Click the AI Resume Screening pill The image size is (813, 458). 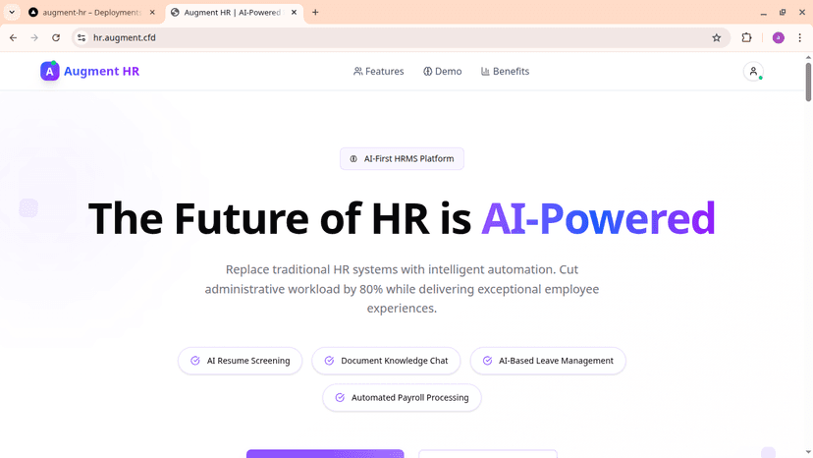tap(241, 361)
